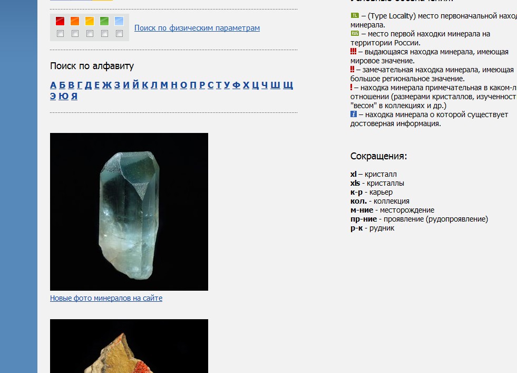Click the double red exclamation icon
The height and width of the screenshot is (373, 517).
click(x=352, y=69)
